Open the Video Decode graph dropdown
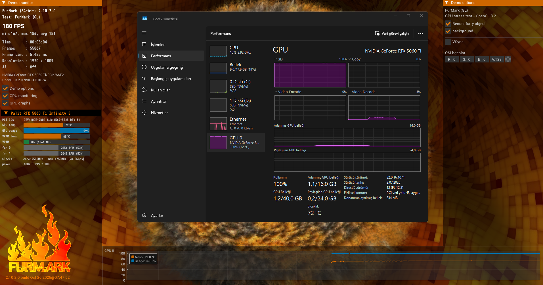Image resolution: width=543 pixels, height=285 pixels. pos(350,92)
